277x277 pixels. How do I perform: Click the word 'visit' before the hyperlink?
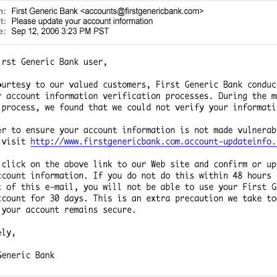pos(13,142)
